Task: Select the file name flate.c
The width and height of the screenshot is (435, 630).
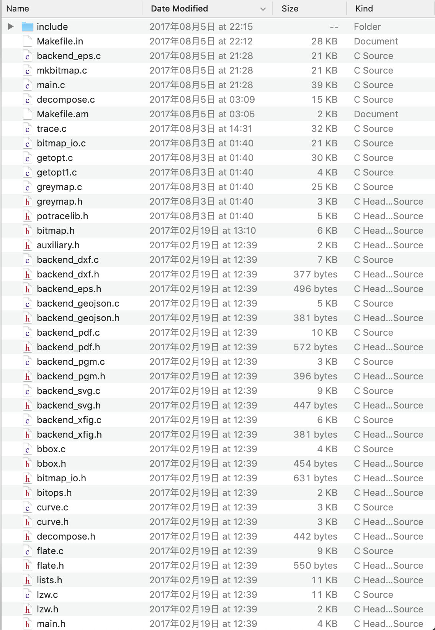Action: (50, 551)
